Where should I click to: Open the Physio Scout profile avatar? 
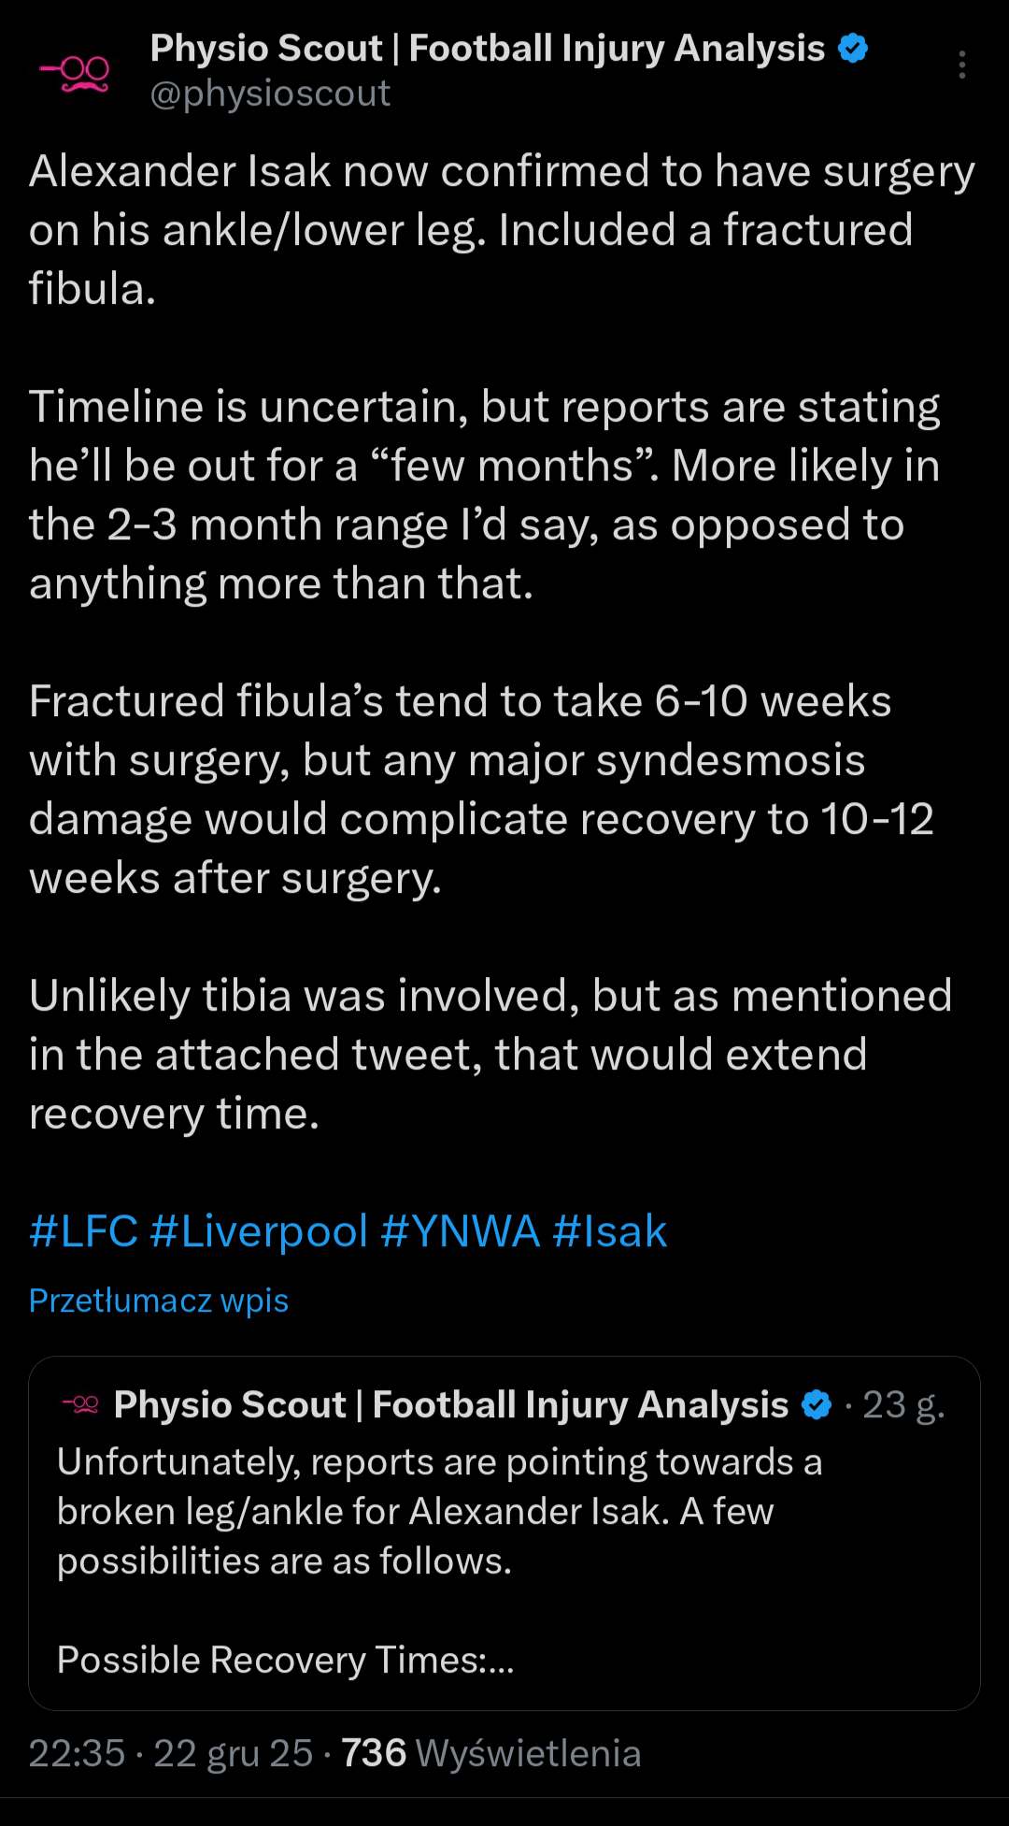(x=75, y=72)
